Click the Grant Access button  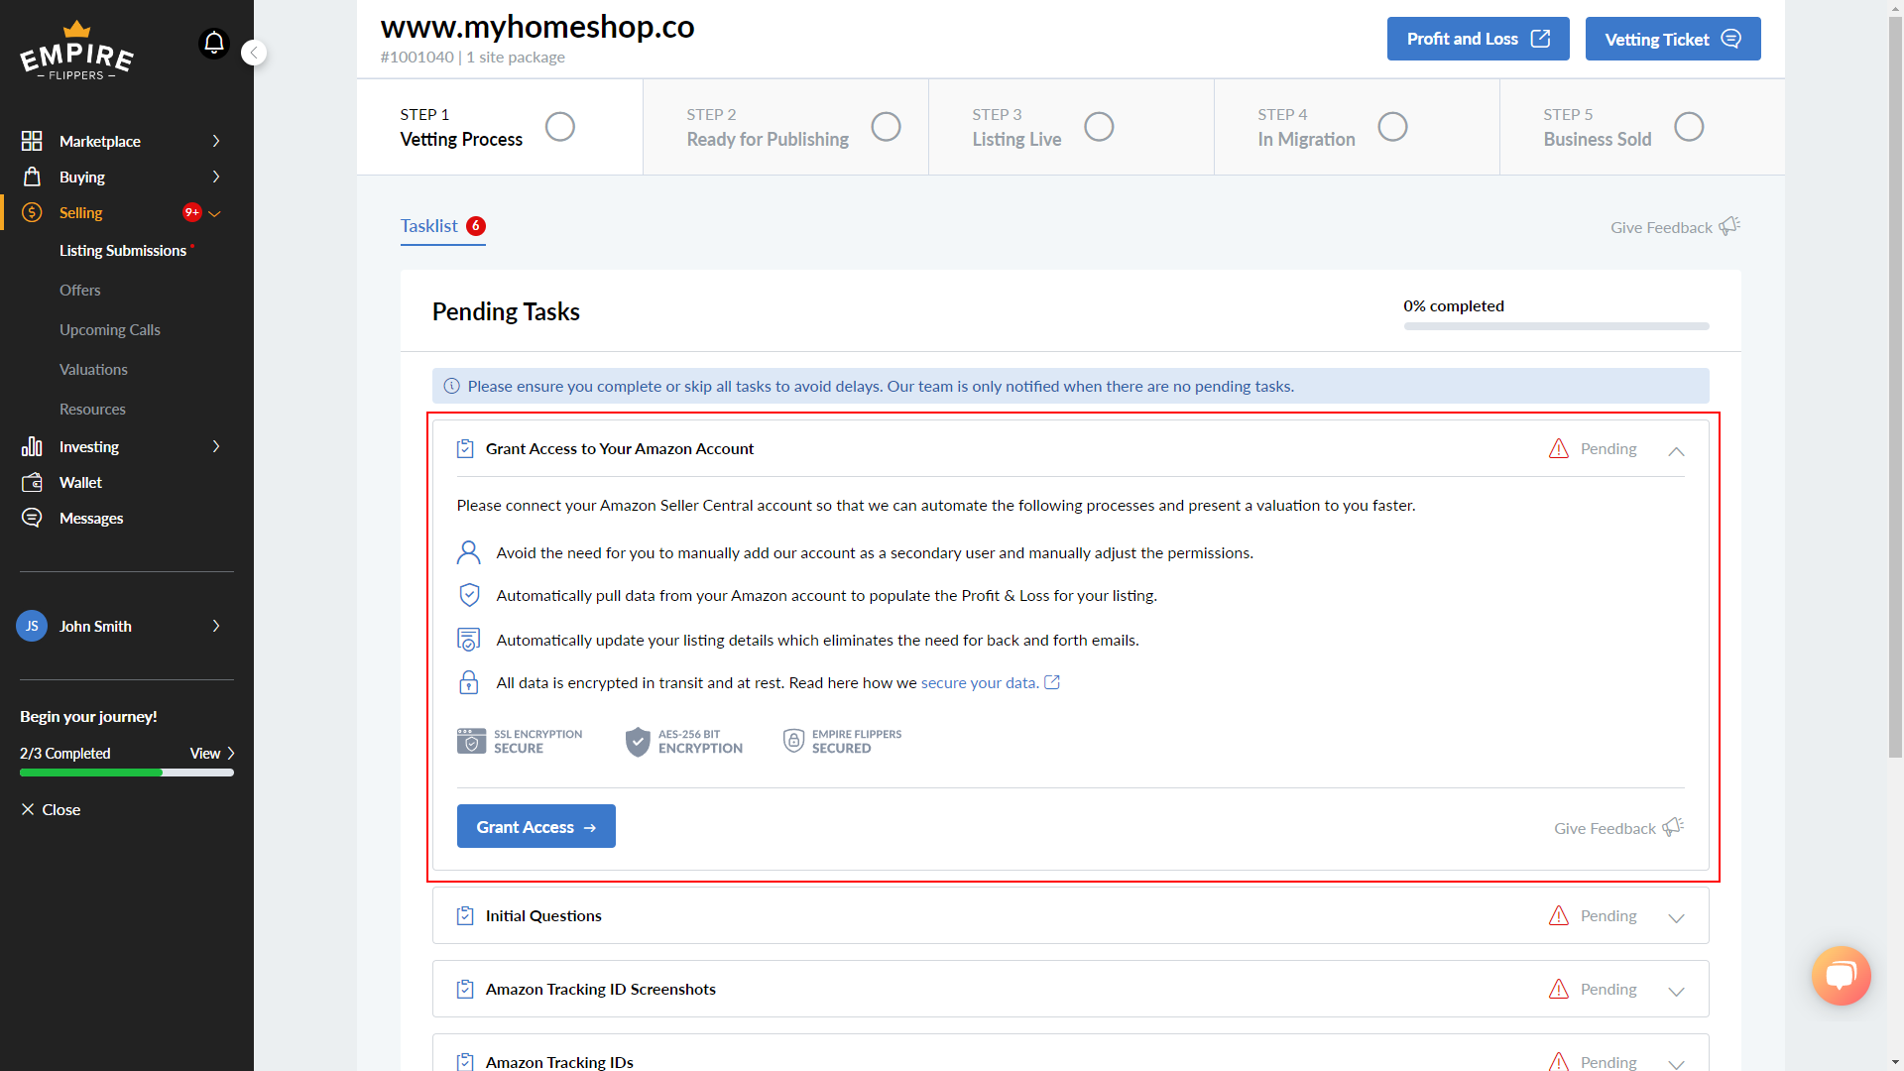(536, 826)
